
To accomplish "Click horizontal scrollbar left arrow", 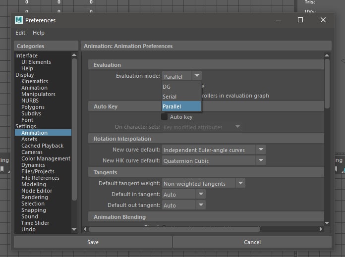I will 85,229.
